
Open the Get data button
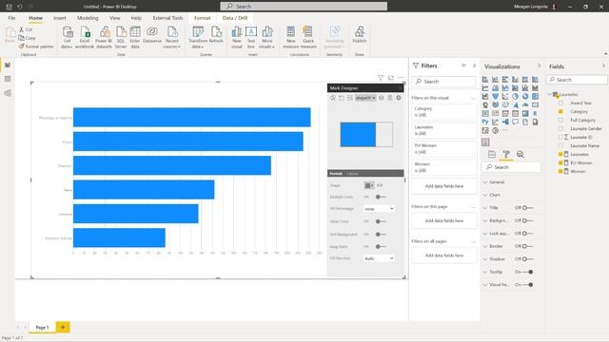click(67, 37)
